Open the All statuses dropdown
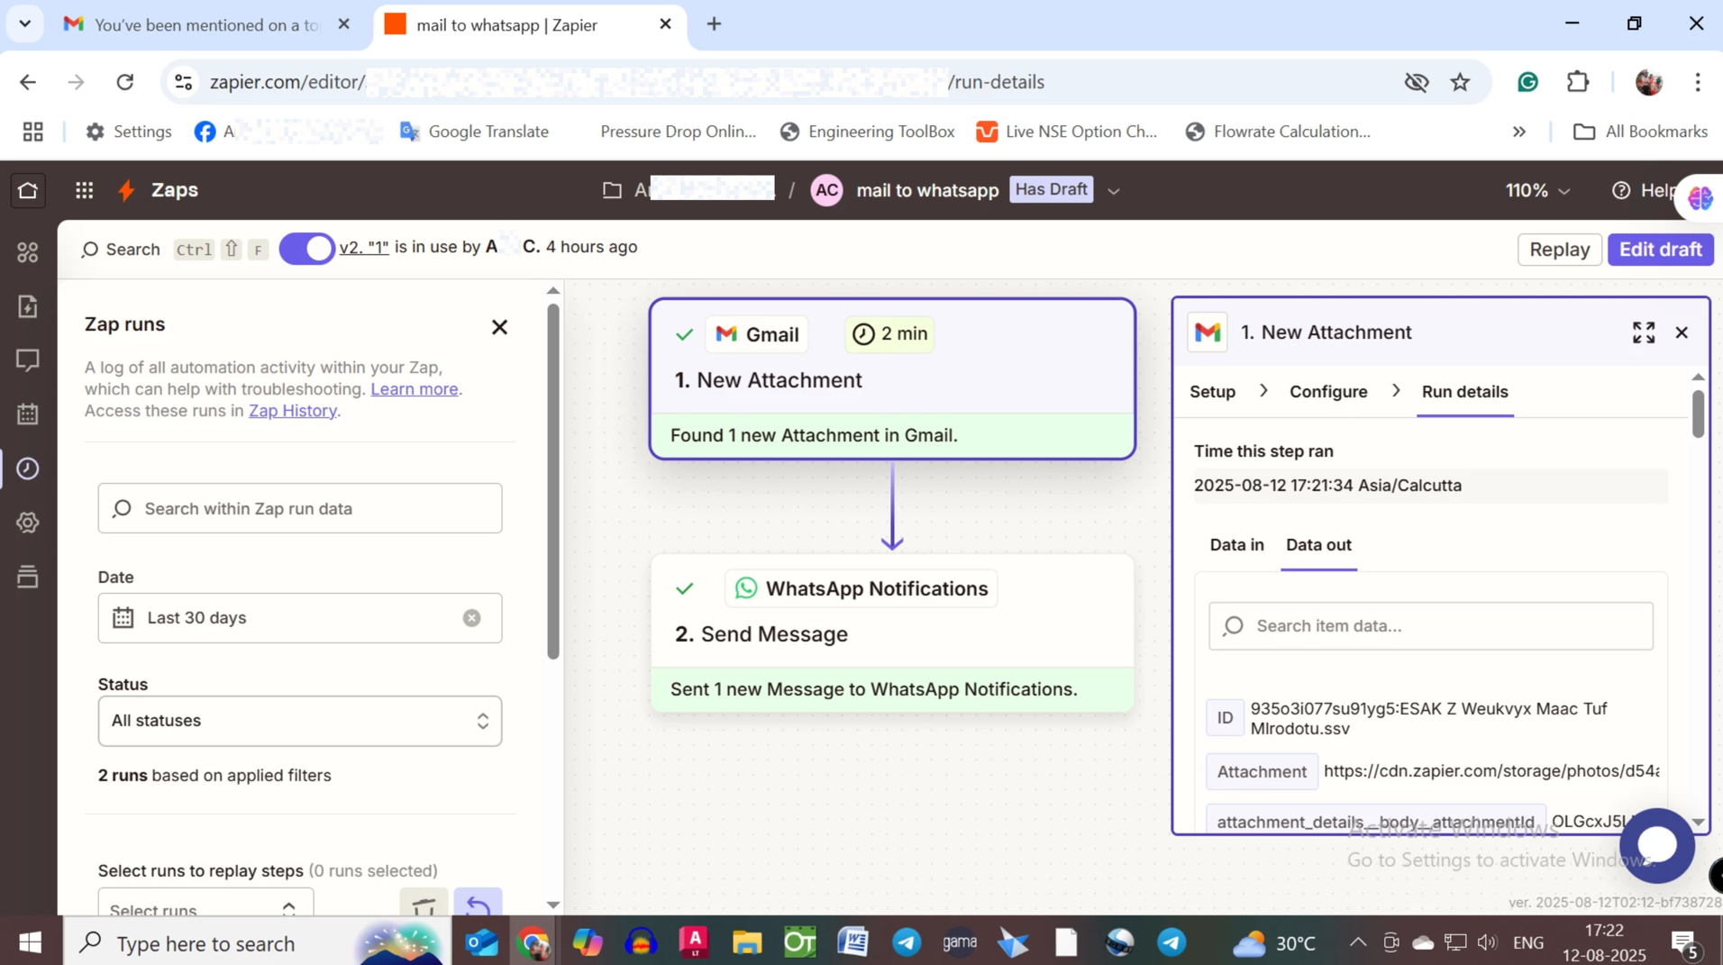 click(x=300, y=721)
